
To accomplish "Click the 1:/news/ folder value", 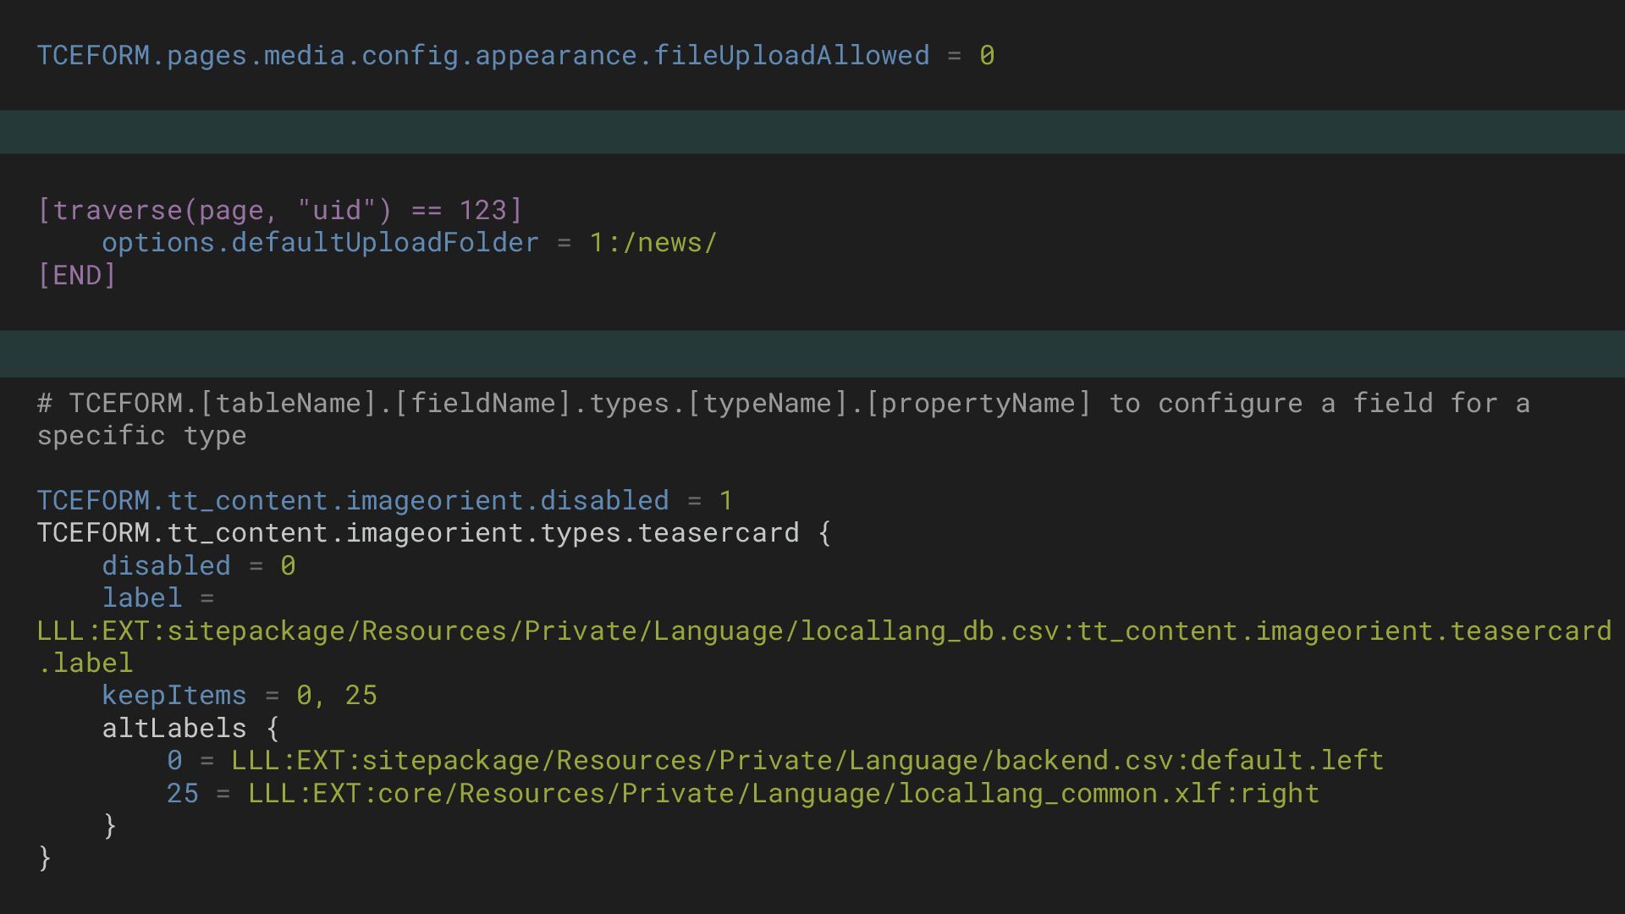I will 653,243.
